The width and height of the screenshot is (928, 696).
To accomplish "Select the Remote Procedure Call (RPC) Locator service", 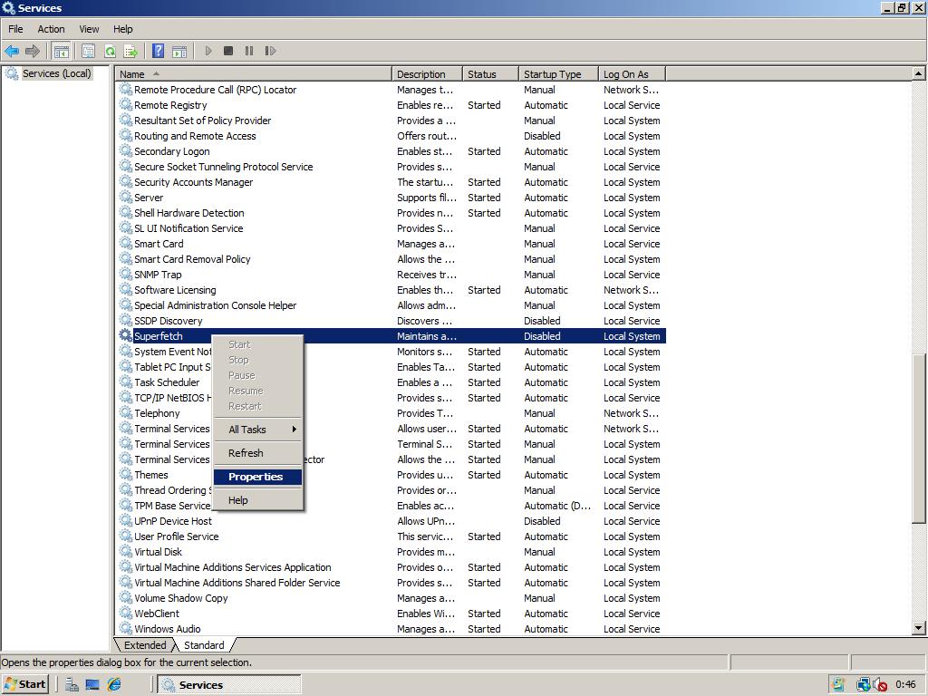I will click(215, 90).
